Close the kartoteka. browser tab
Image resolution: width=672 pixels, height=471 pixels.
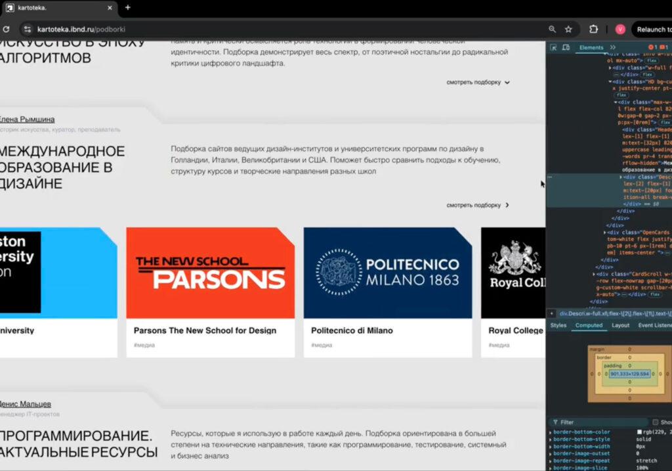[110, 8]
